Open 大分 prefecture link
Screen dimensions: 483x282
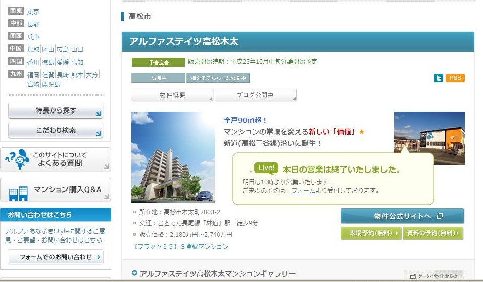[x=92, y=75]
